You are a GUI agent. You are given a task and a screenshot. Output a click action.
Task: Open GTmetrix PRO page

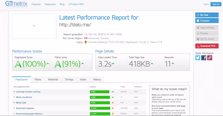coord(76,4)
